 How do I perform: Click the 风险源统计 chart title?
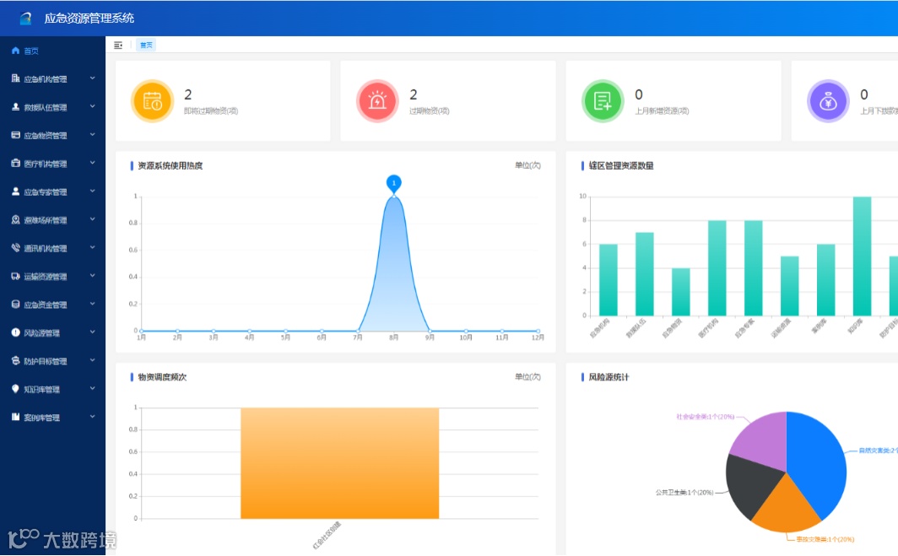pyautogui.click(x=609, y=377)
